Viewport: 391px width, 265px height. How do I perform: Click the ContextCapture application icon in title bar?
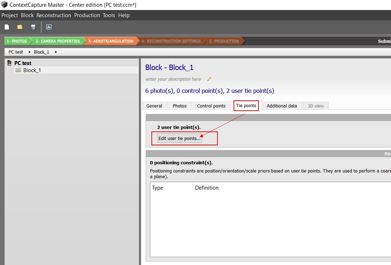click(4, 5)
